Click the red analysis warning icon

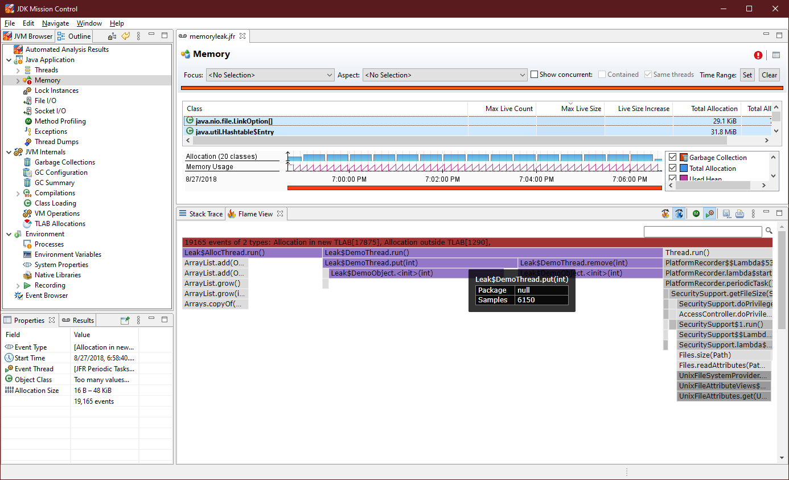point(758,55)
